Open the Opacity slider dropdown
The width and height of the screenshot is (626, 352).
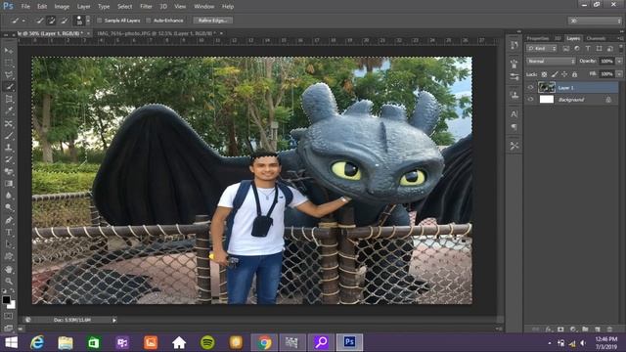point(619,61)
